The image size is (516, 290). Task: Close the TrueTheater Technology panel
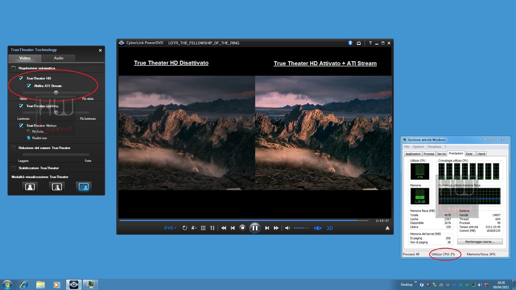point(100,50)
